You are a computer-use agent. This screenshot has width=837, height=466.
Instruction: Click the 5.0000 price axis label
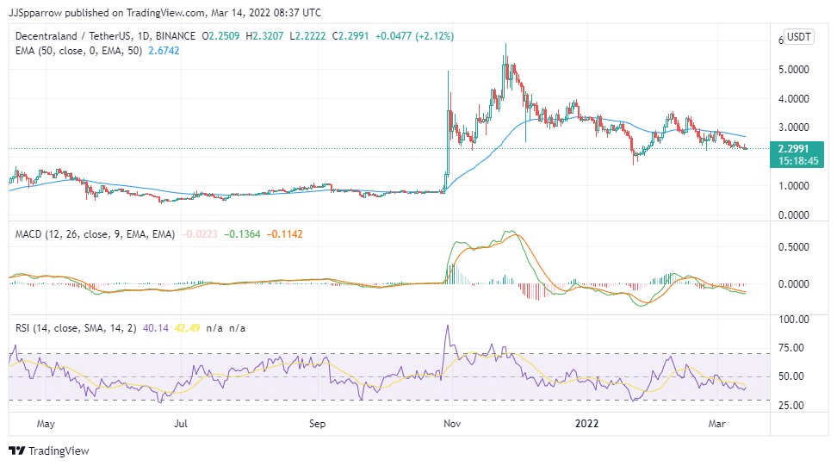pyautogui.click(x=794, y=70)
